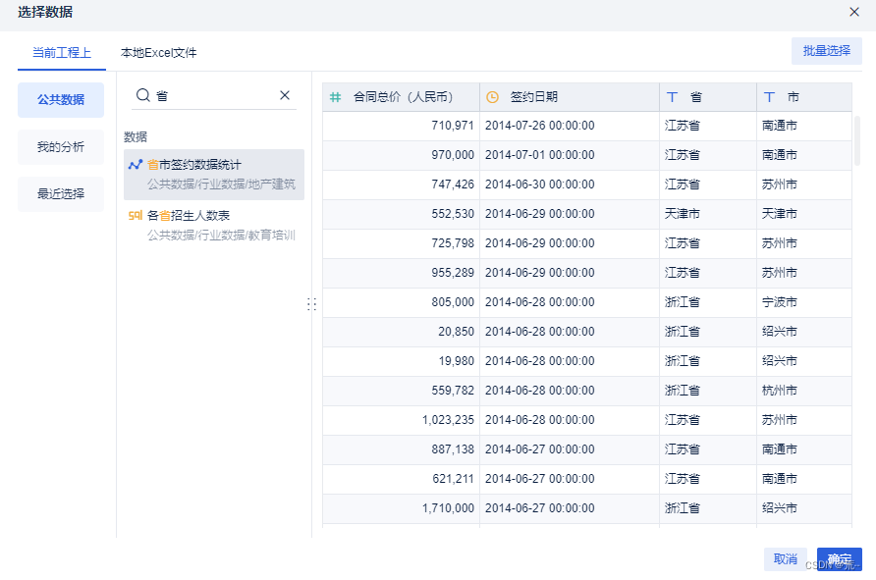Select 公共数据 in the left sidebar
Viewport: 876px width, 580px height.
click(x=60, y=100)
